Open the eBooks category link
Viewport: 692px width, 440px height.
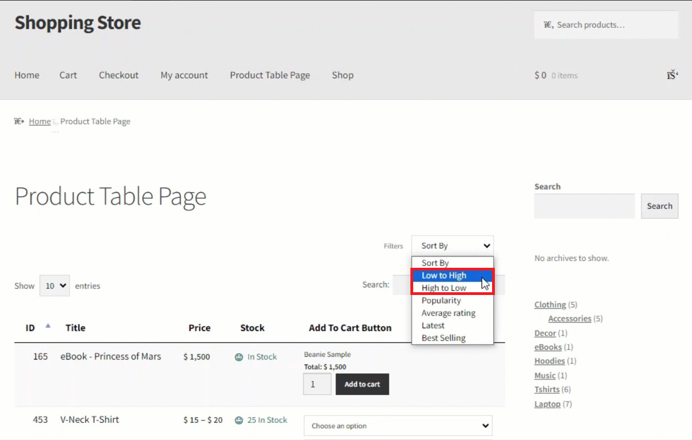pos(548,347)
